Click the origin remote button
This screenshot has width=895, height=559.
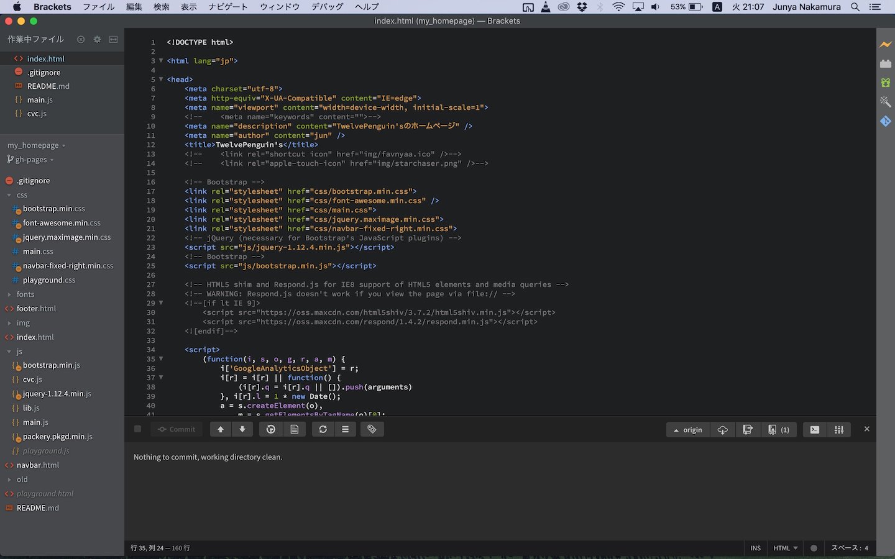coord(687,430)
